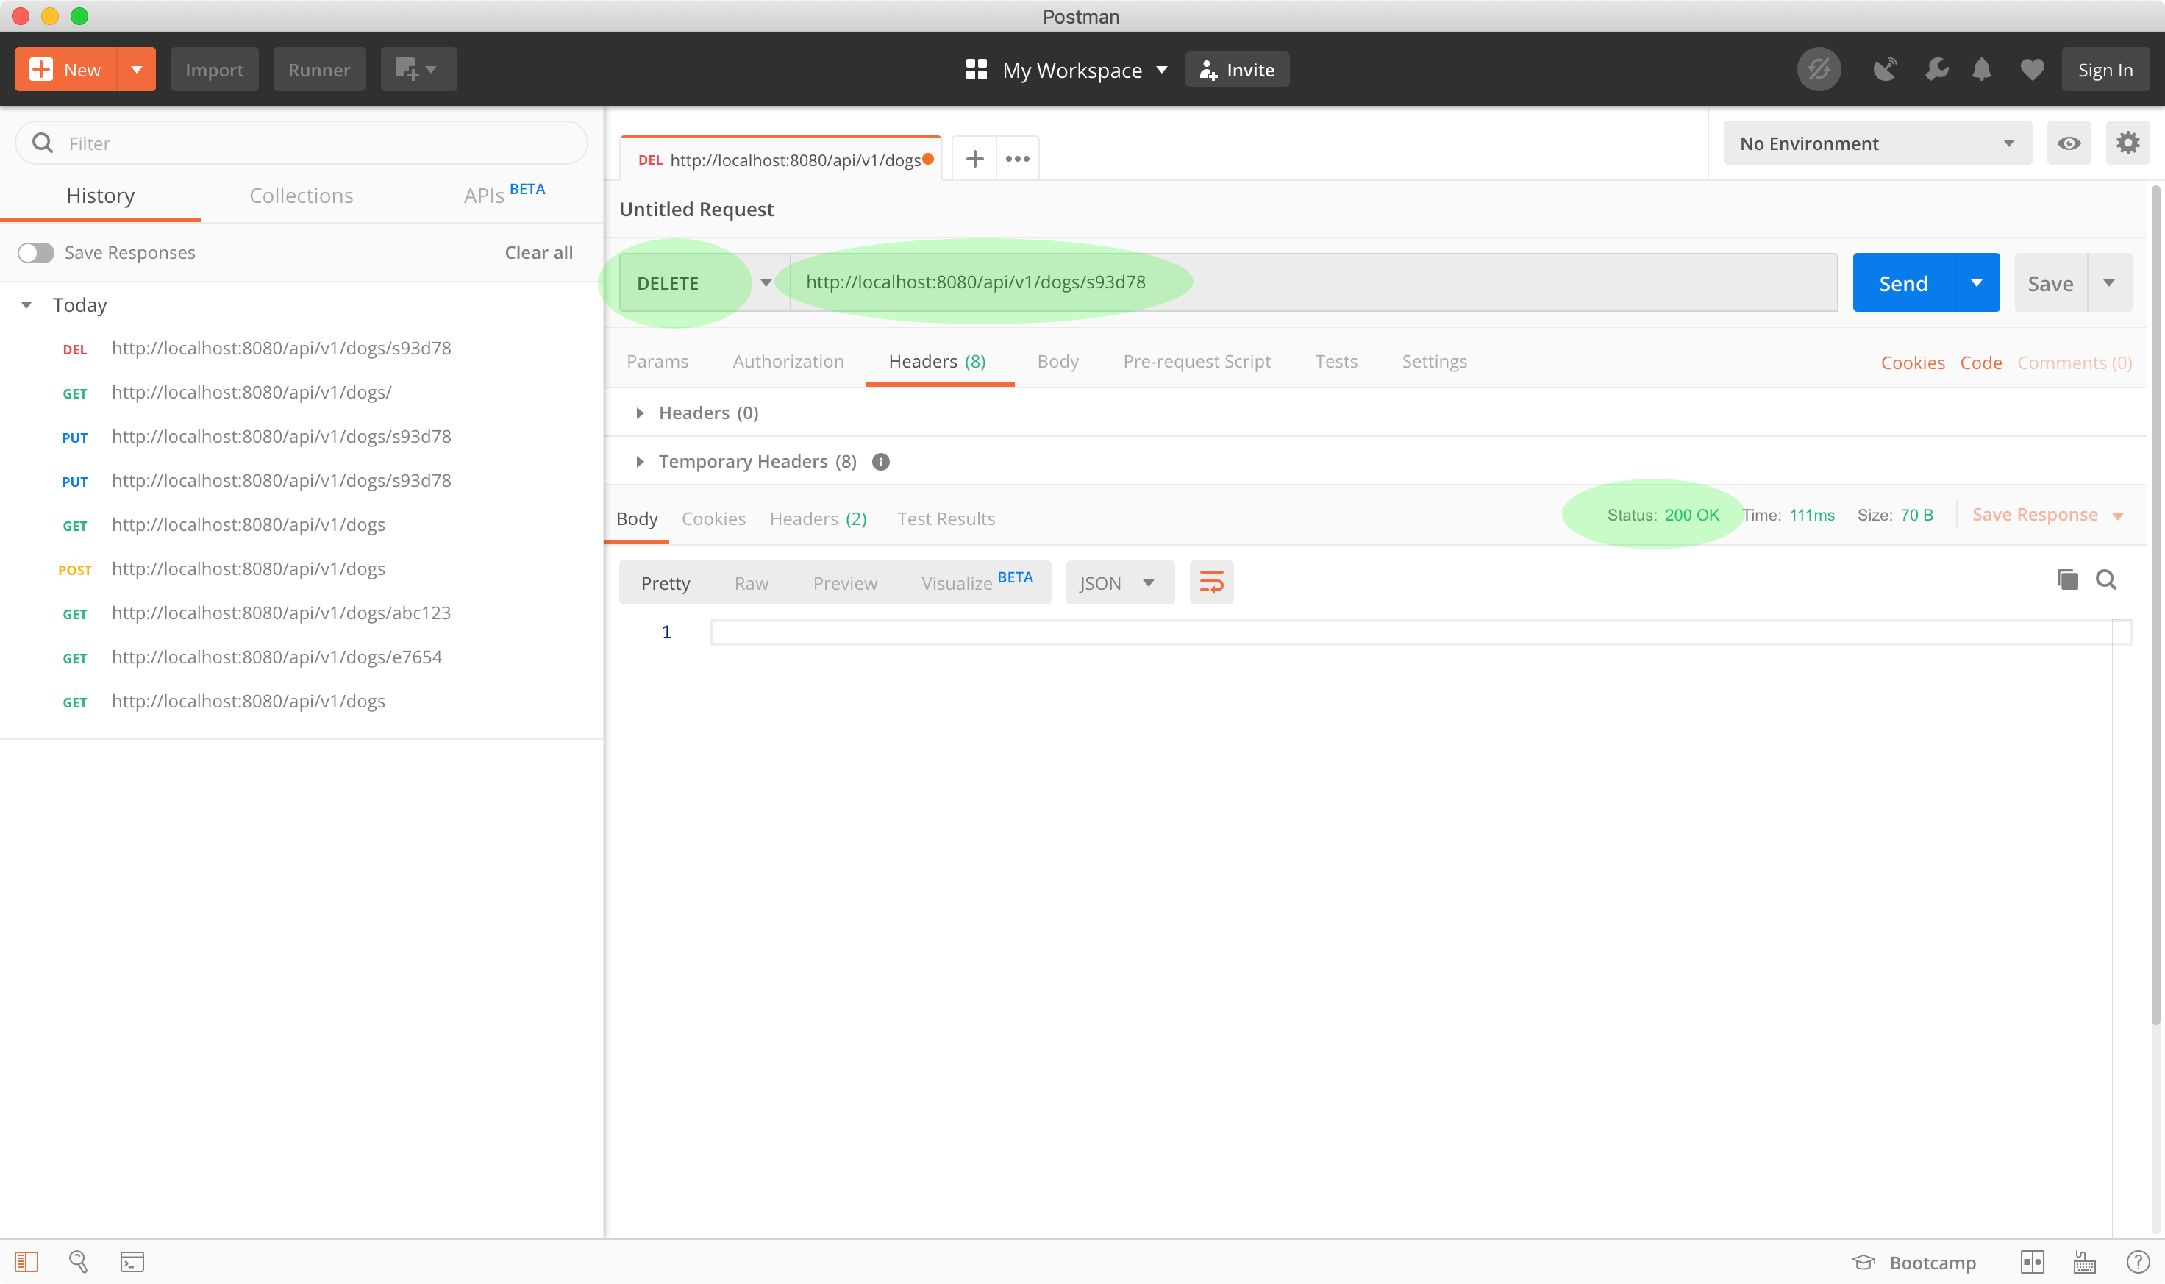Image resolution: width=2165 pixels, height=1284 pixels.
Task: Open search in the response body
Action: pos(2105,579)
